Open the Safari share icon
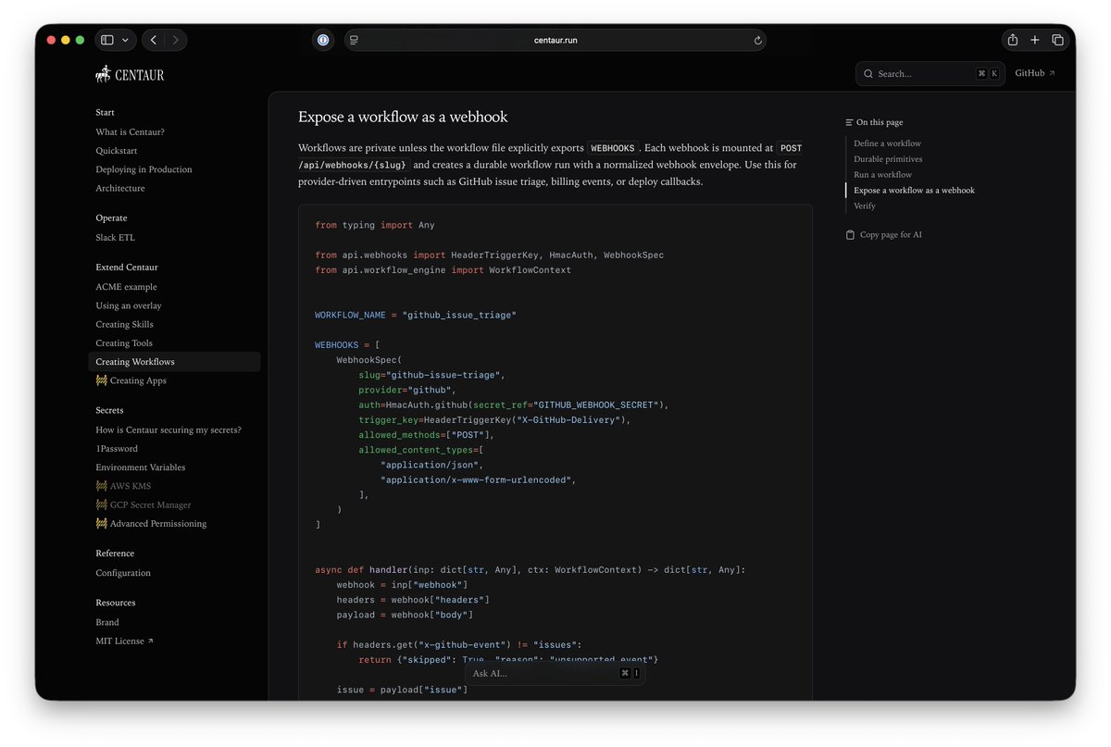 click(1012, 40)
